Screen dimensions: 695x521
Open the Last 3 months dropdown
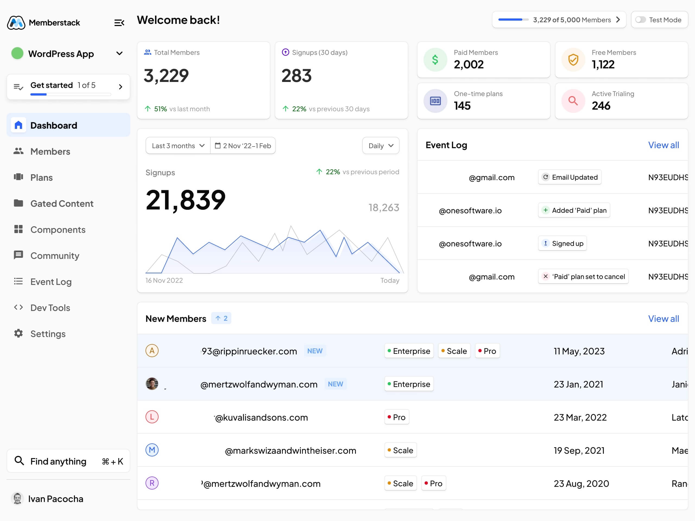point(178,145)
